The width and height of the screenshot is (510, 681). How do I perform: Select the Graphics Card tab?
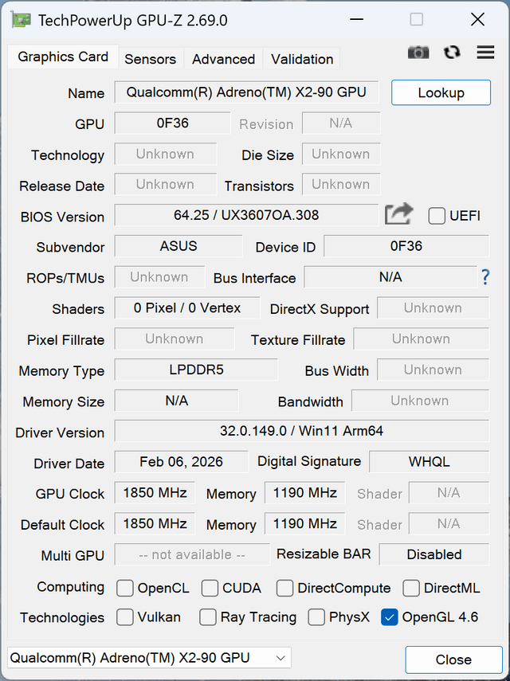(63, 57)
